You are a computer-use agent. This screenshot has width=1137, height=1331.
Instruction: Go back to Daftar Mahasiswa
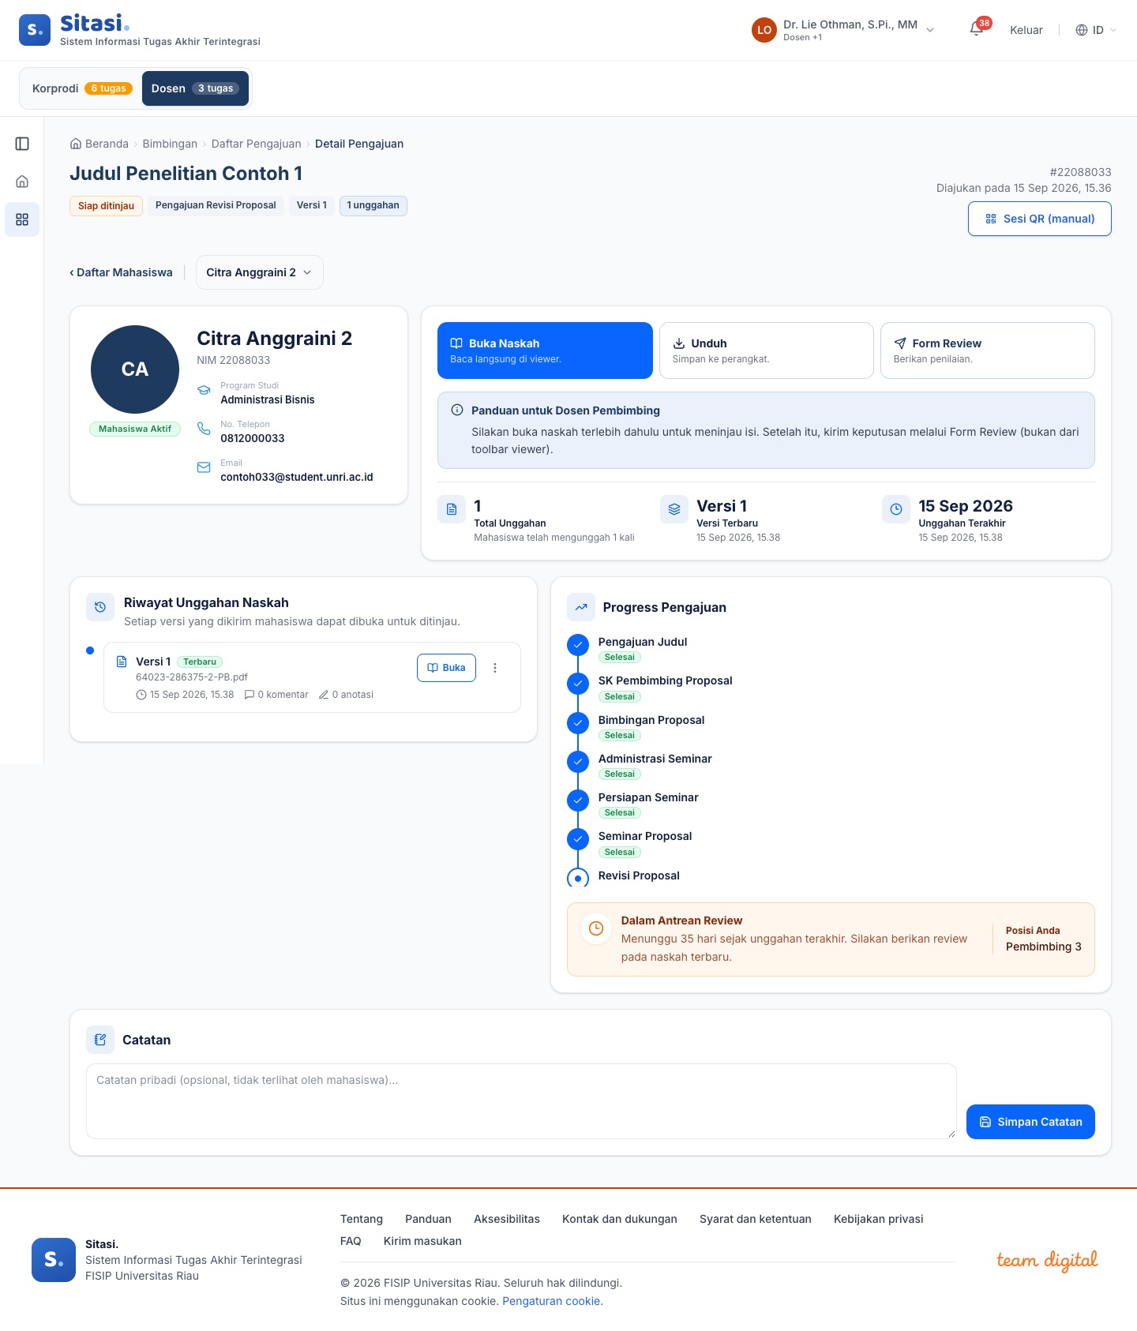tap(121, 272)
